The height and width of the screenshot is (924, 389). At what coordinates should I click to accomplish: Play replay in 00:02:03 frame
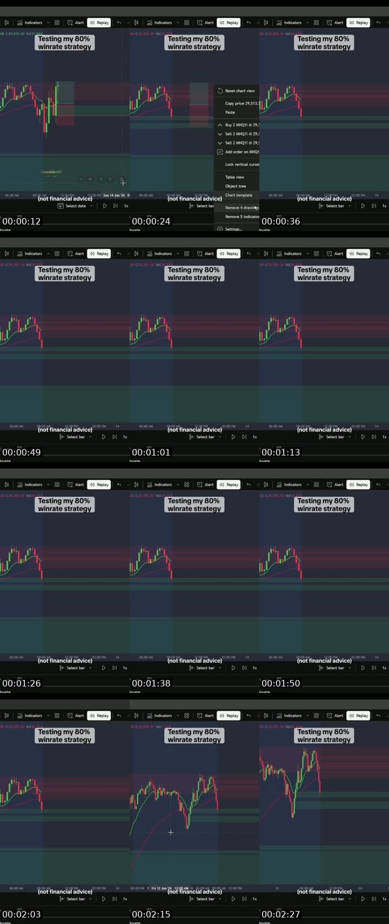[103, 899]
